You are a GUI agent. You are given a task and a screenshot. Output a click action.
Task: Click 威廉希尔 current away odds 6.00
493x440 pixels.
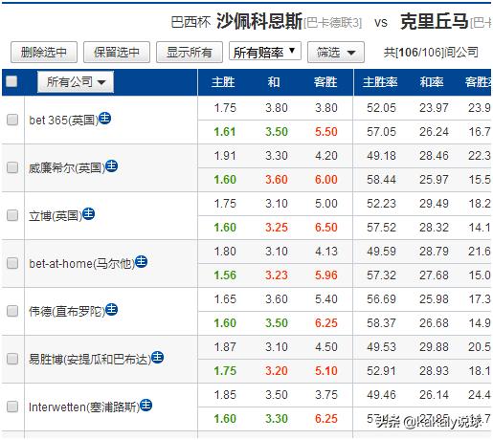tap(326, 180)
